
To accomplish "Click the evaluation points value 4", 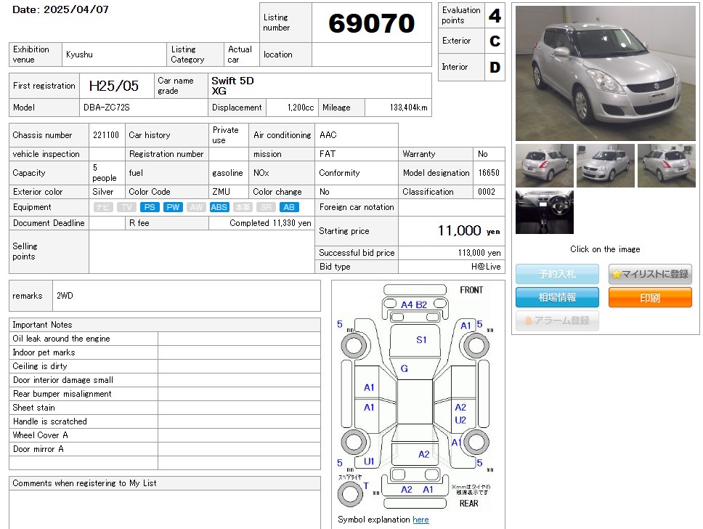I will coord(495,16).
